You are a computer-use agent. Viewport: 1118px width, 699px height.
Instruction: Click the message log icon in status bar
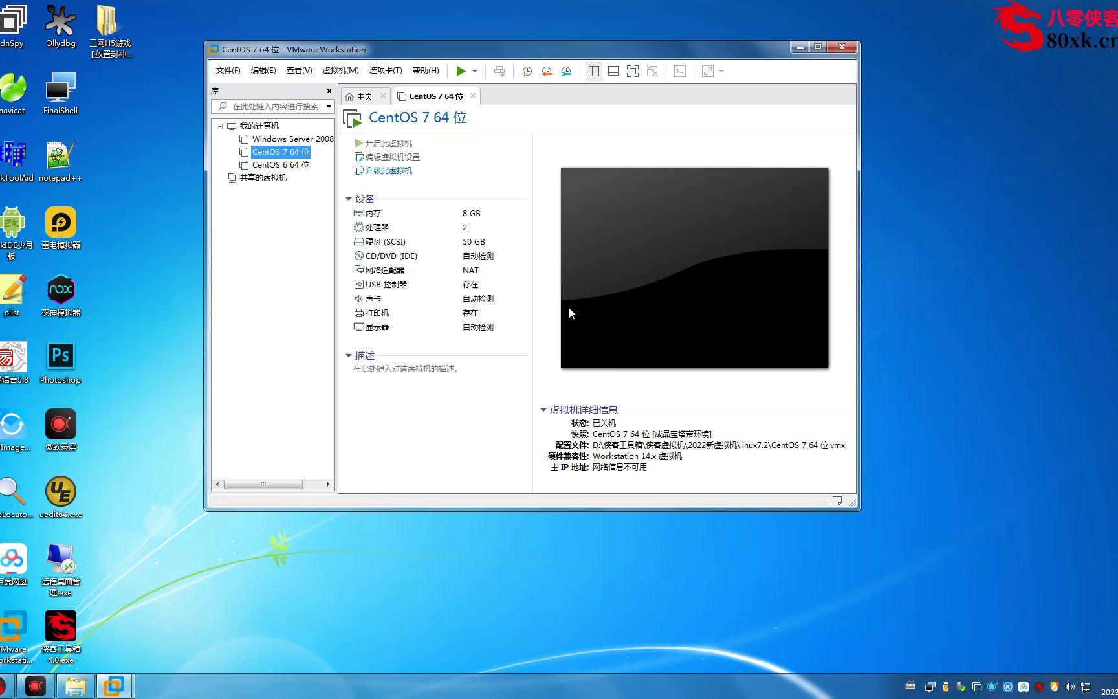[x=837, y=501]
